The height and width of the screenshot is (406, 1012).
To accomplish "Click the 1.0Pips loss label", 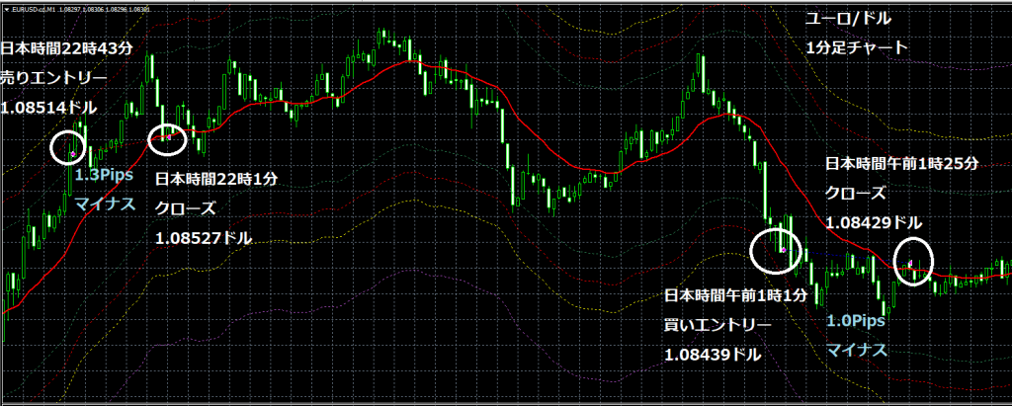I will coord(855,321).
